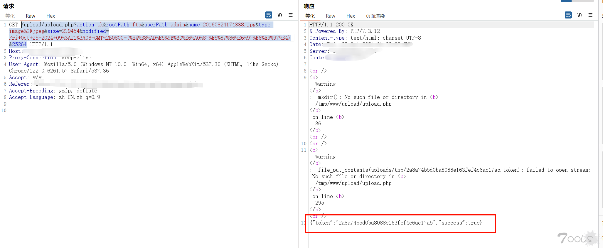Click the &25264 HTTP/1.1 text
The height and width of the screenshot is (248, 603).
[x=31, y=44]
